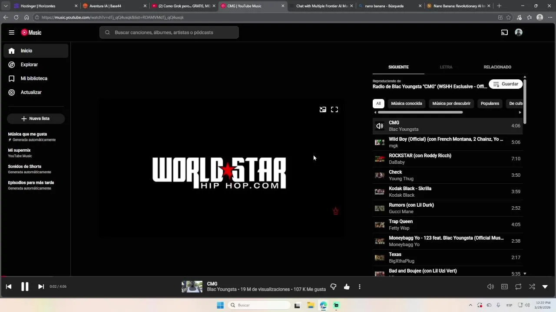Switch to Aventura IA Base44 browser tab
The width and height of the screenshot is (556, 312).
pyautogui.click(x=115, y=6)
